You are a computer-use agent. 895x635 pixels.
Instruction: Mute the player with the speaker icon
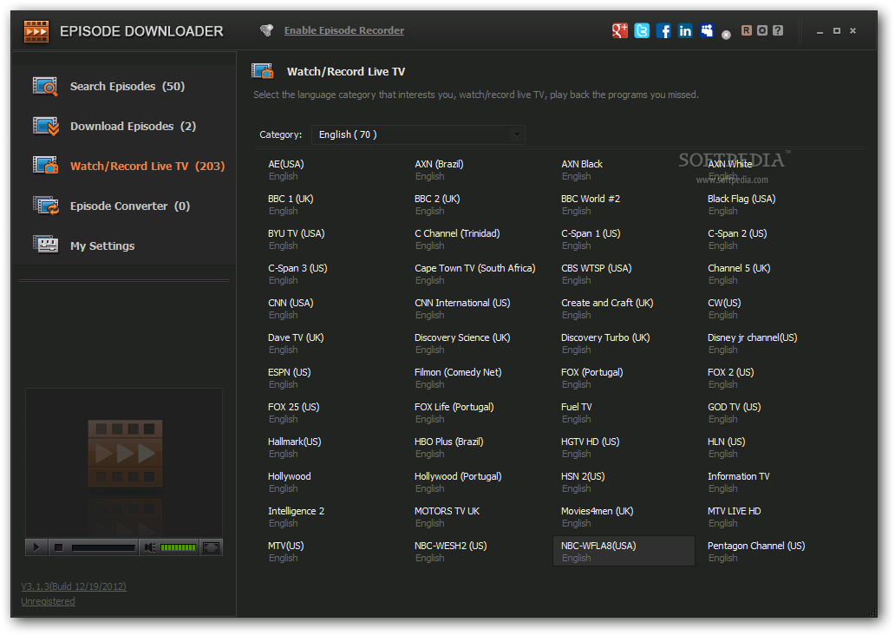tap(149, 547)
